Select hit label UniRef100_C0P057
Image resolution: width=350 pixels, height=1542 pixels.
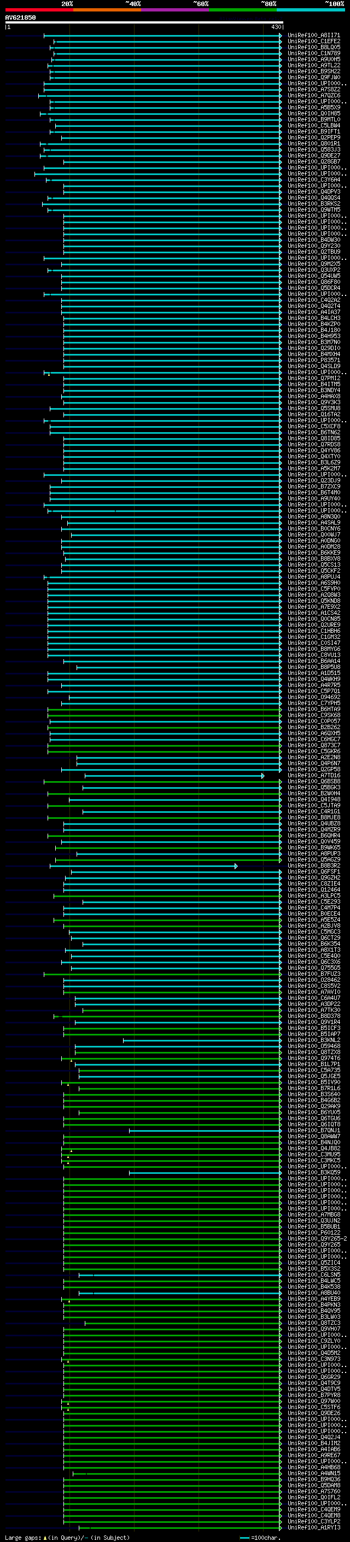[313, 721]
